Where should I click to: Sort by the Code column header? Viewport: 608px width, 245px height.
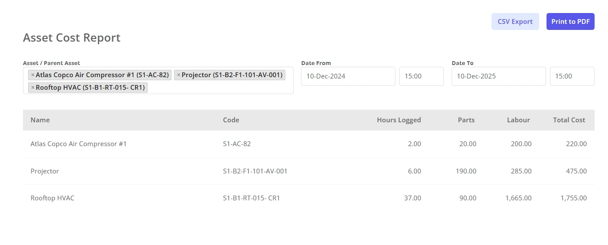[x=231, y=120]
